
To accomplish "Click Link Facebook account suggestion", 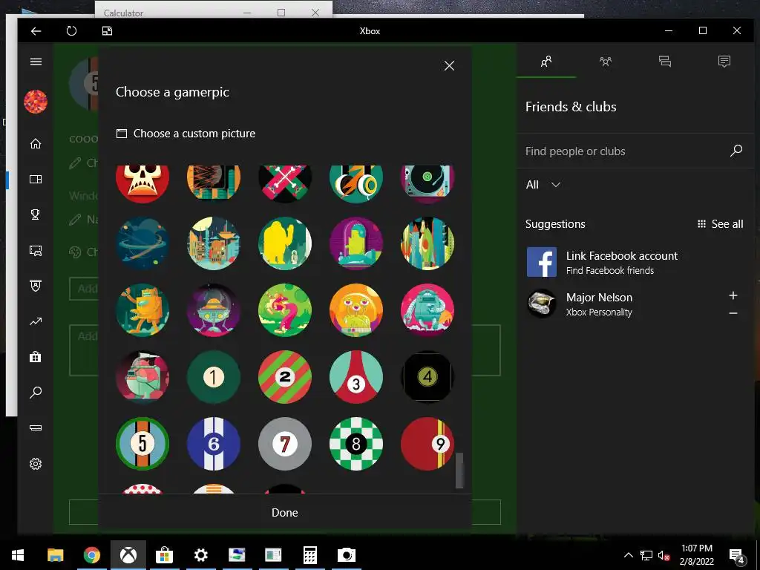I will 635,262.
